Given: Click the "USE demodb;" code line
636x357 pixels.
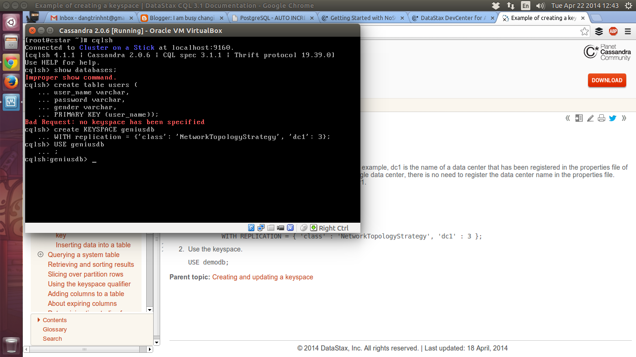Looking at the screenshot, I should [x=209, y=262].
